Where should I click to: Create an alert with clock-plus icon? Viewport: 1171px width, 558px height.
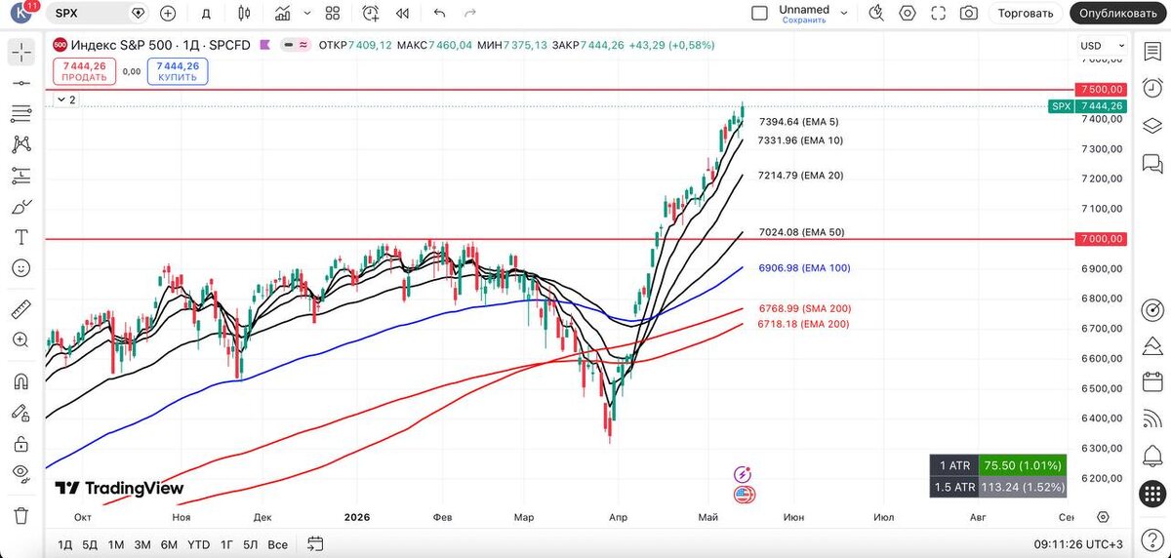[x=371, y=13]
